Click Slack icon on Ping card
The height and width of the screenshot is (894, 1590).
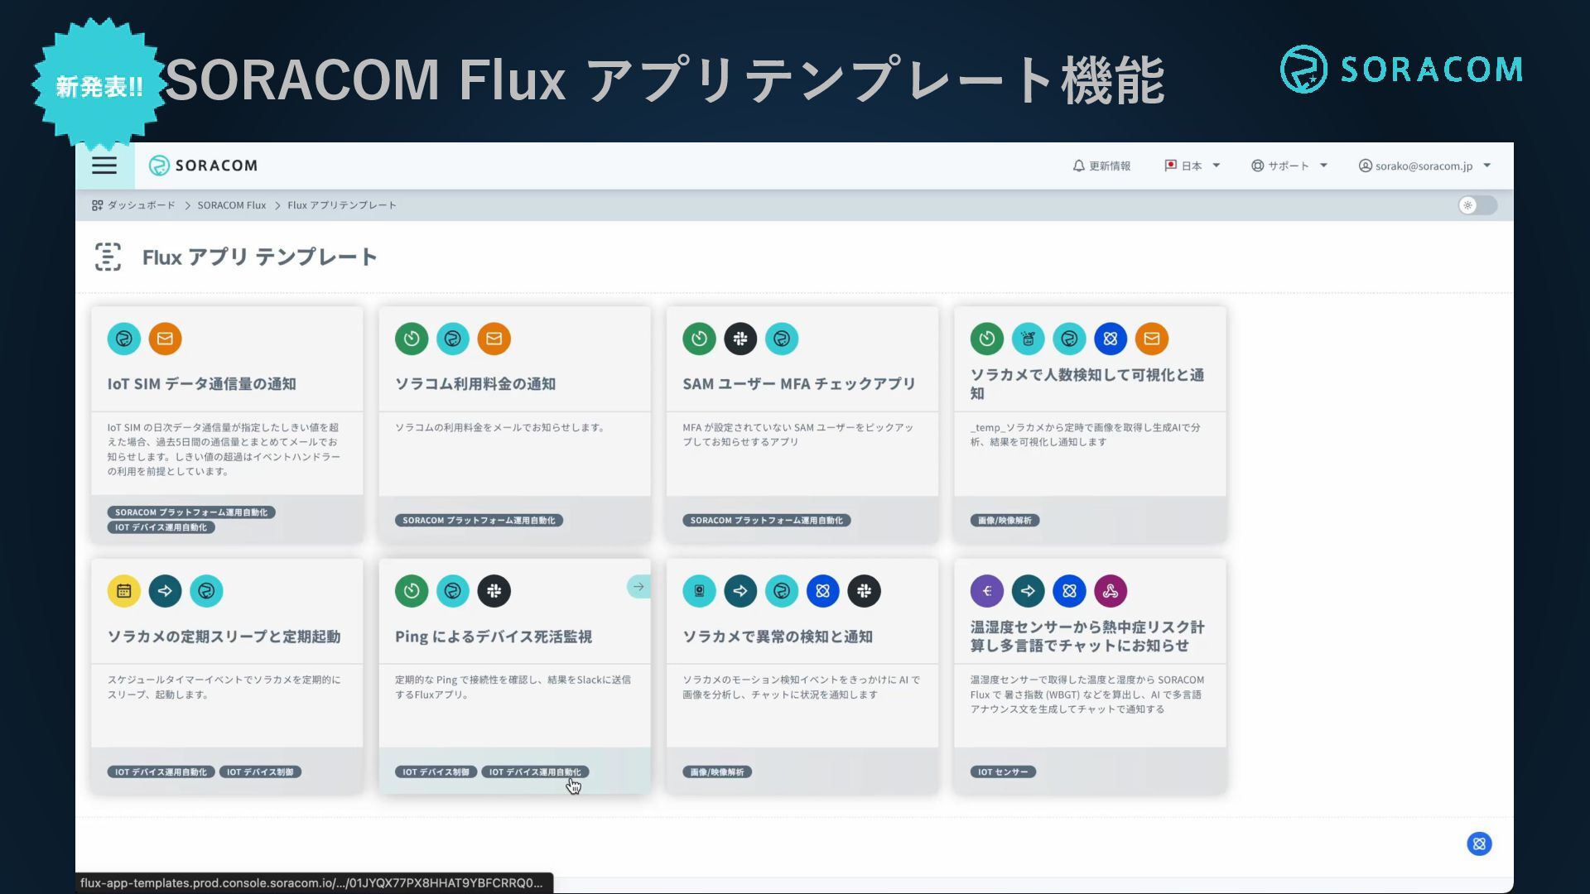tap(494, 591)
